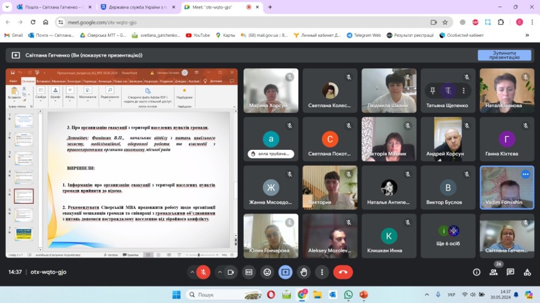Open more options three-dot menu in Meet
540x303 pixels.
(322, 272)
